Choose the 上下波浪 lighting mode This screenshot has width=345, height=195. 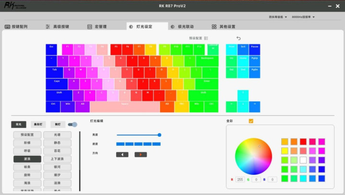click(57, 159)
